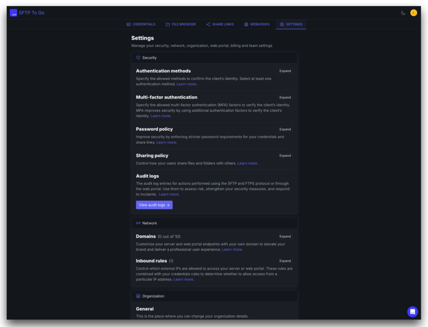Open the user avatar menu
Image resolution: width=428 pixels, height=327 pixels.
(x=413, y=13)
